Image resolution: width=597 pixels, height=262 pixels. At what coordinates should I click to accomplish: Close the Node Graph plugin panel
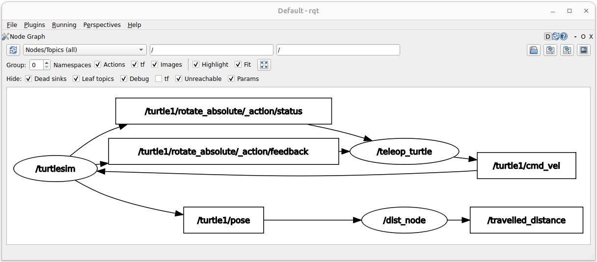[x=591, y=36]
